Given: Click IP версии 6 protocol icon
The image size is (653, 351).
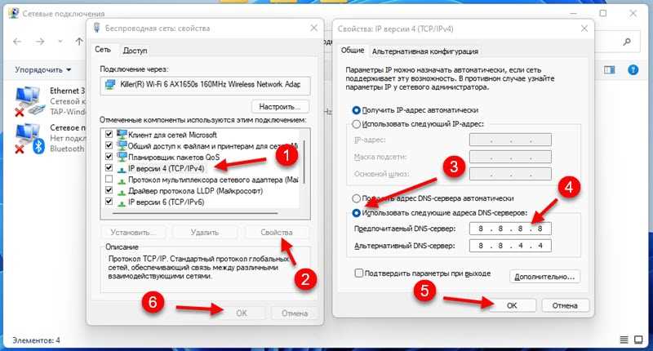Looking at the screenshot, I should pos(122,202).
